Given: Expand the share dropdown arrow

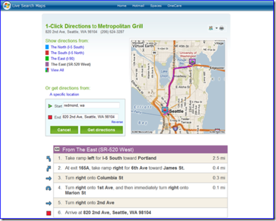Looking at the screenshot, I should coord(217,28).
